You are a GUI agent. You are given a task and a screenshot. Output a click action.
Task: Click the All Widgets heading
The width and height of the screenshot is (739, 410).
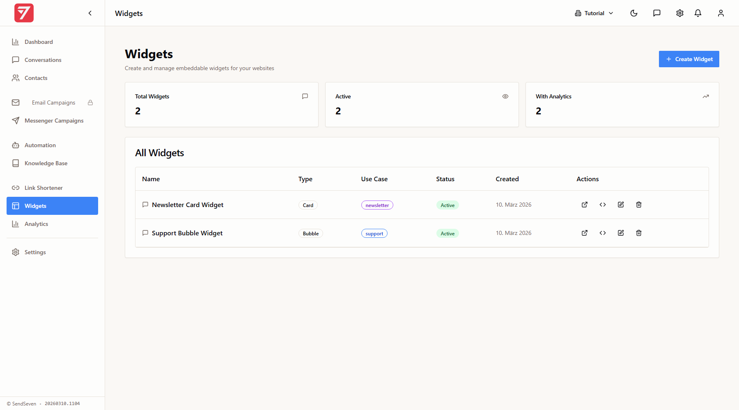pyautogui.click(x=160, y=153)
